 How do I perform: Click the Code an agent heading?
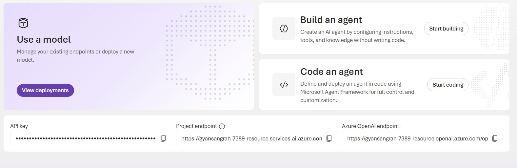tap(331, 72)
